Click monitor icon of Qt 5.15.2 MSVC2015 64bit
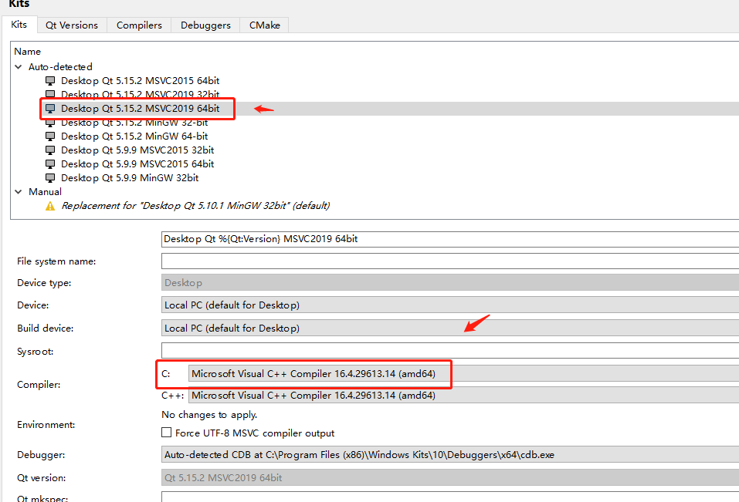Viewport: 739px width, 502px height. point(50,81)
